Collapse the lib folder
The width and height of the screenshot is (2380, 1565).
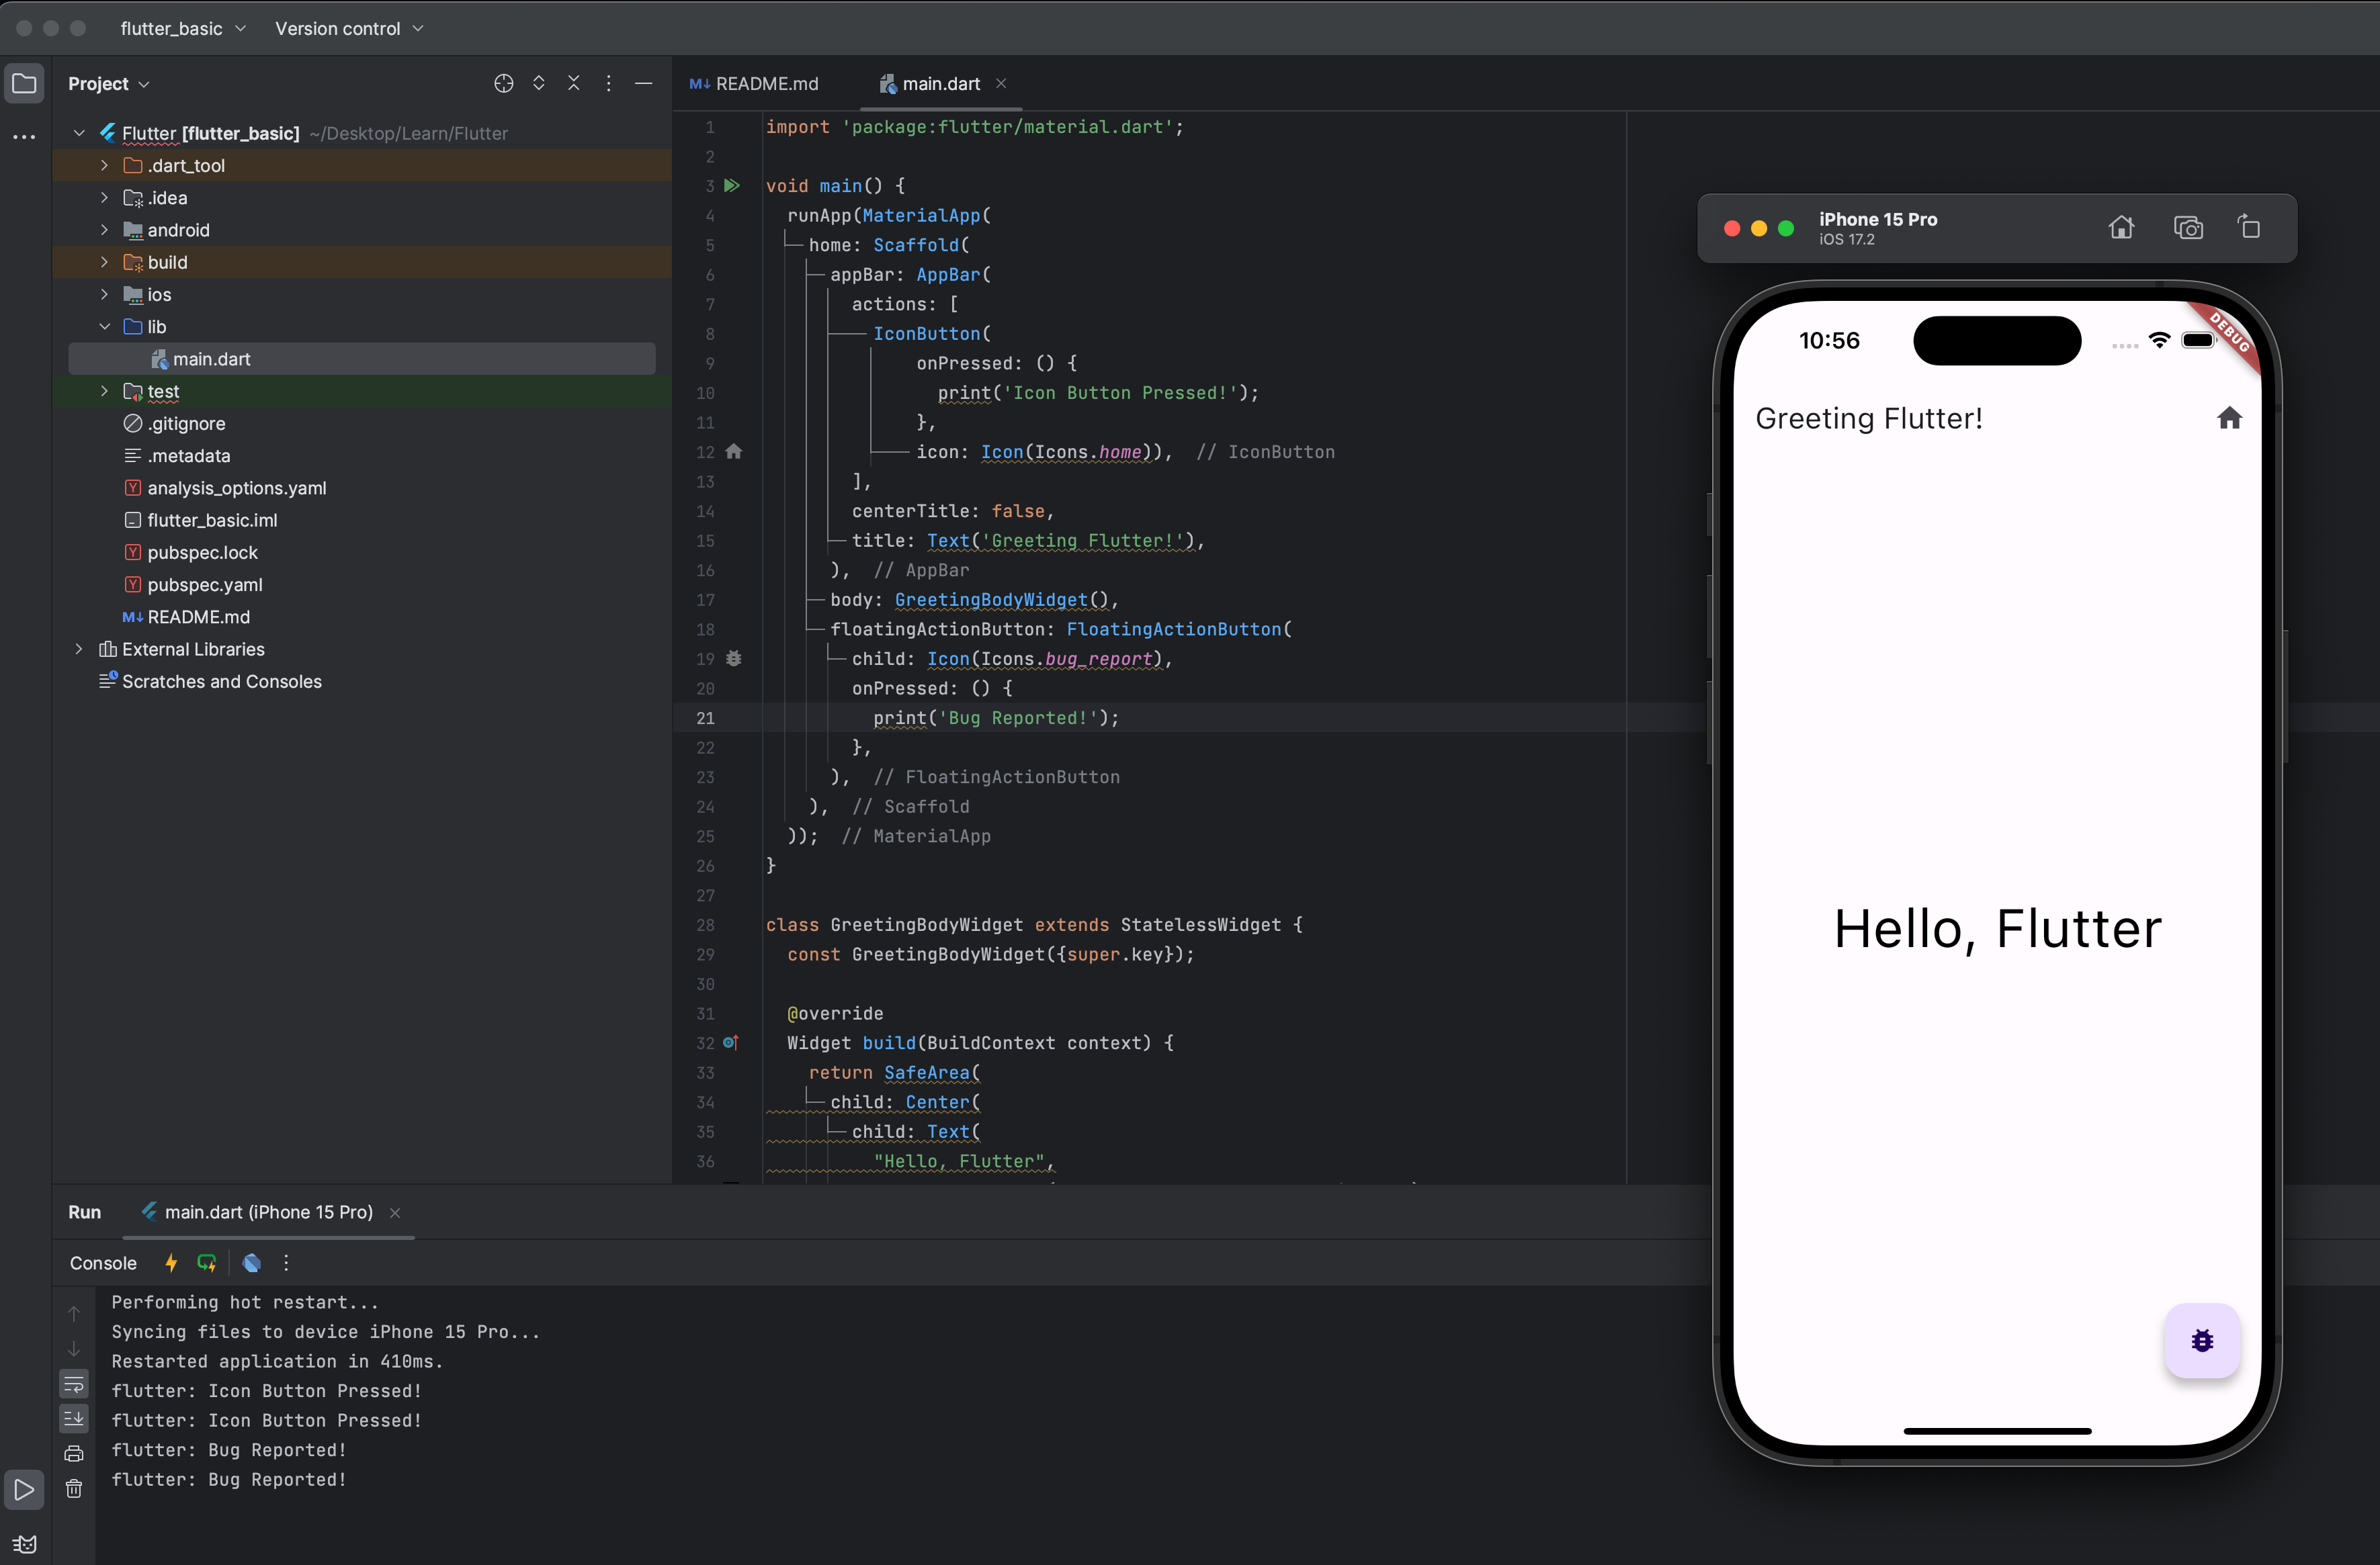point(104,327)
